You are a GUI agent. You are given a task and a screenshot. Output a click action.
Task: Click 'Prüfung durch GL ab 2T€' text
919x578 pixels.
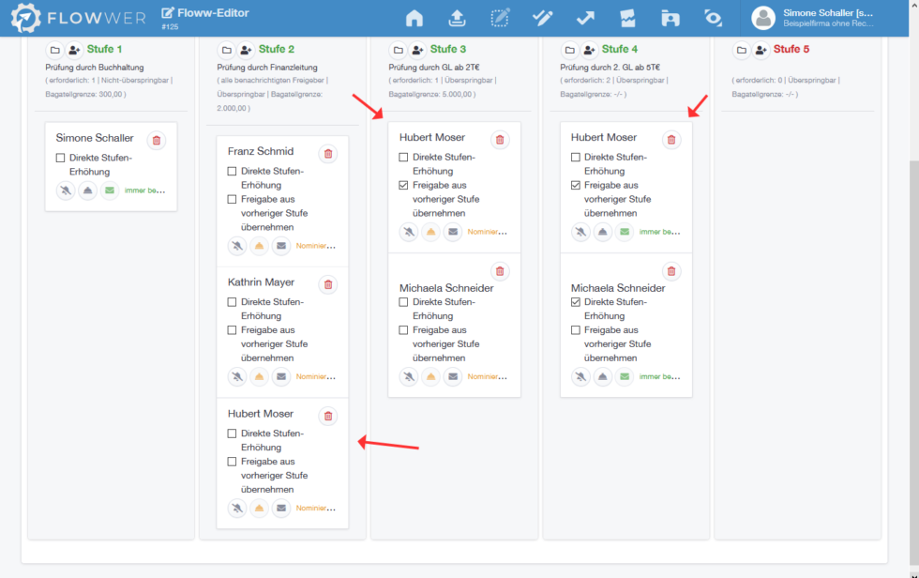pyautogui.click(x=433, y=68)
